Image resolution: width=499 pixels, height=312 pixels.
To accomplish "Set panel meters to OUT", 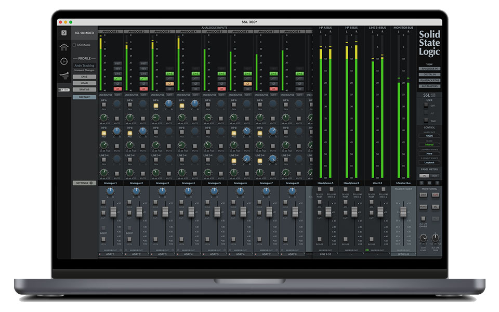I will [x=435, y=176].
